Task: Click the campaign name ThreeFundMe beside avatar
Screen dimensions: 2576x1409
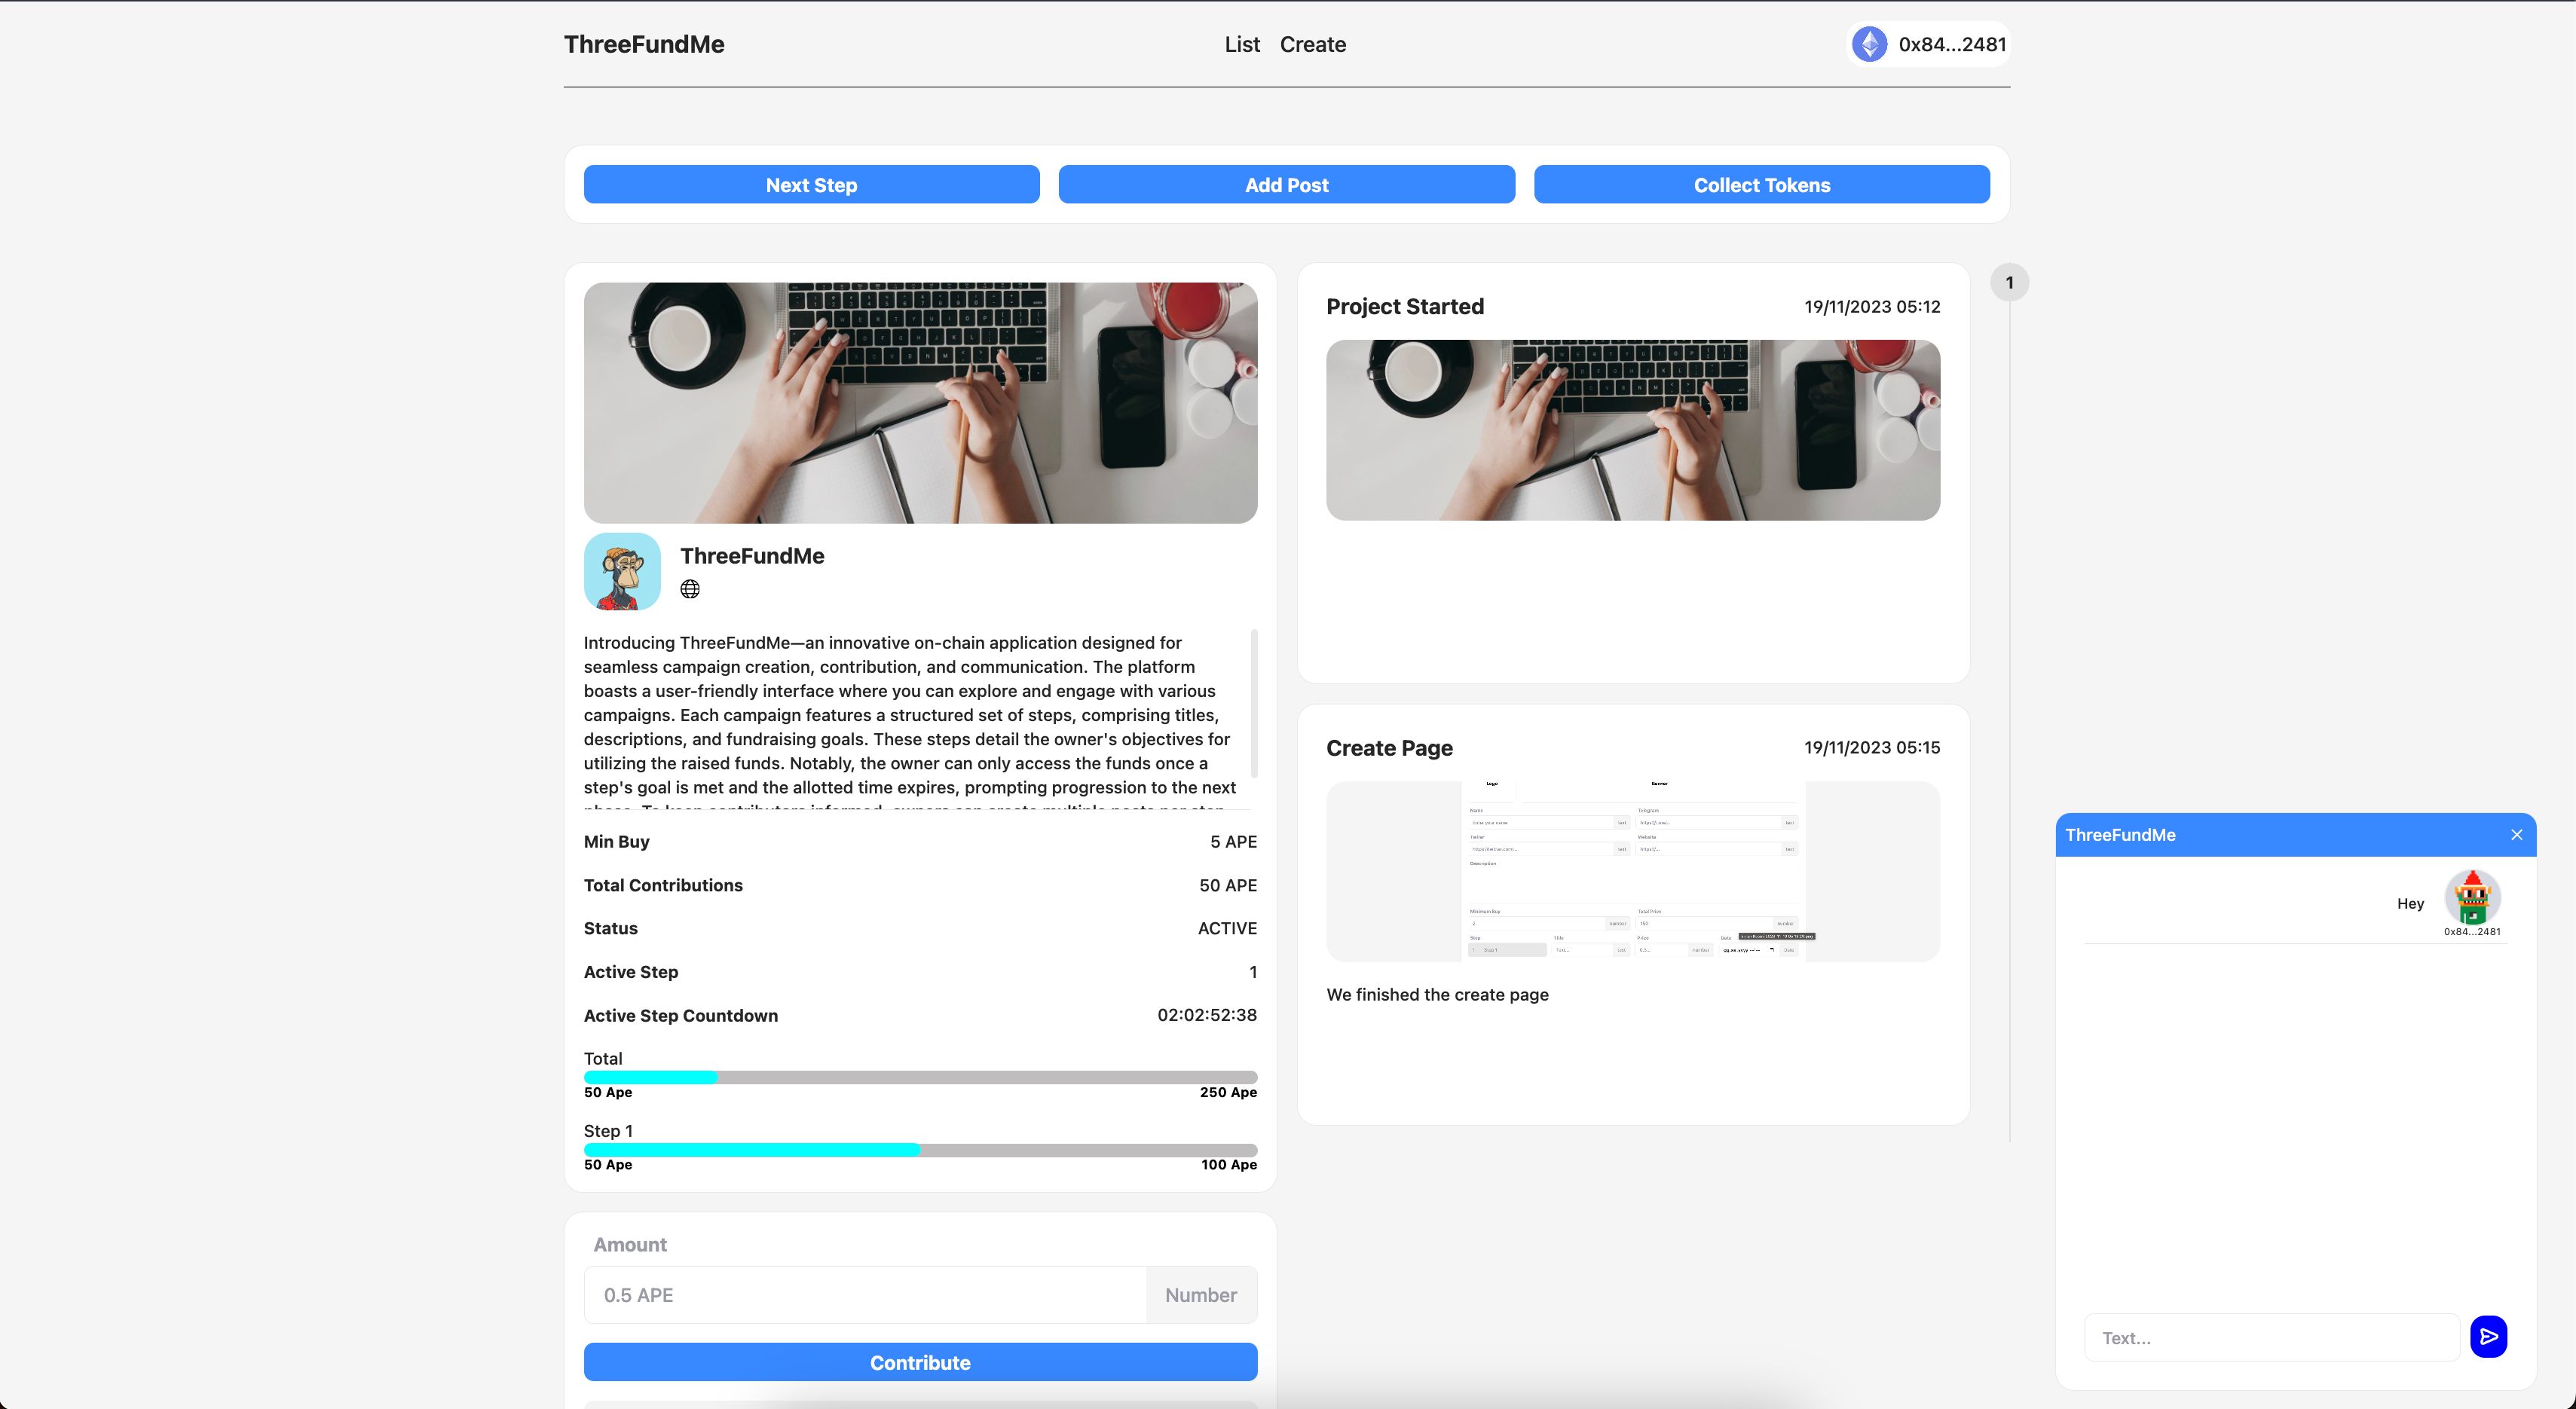Action: tap(752, 556)
